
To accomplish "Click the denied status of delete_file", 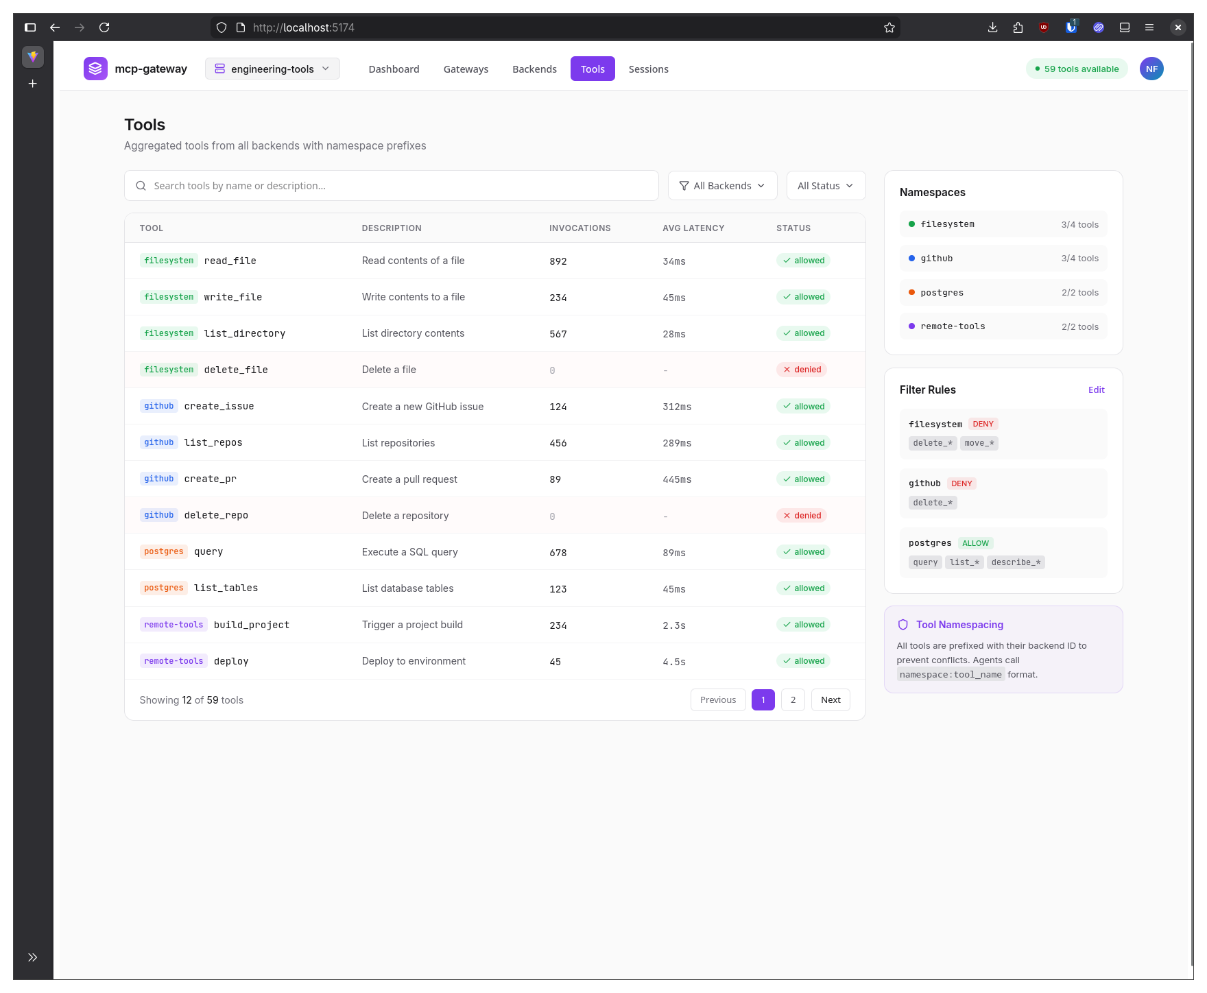I will (802, 370).
